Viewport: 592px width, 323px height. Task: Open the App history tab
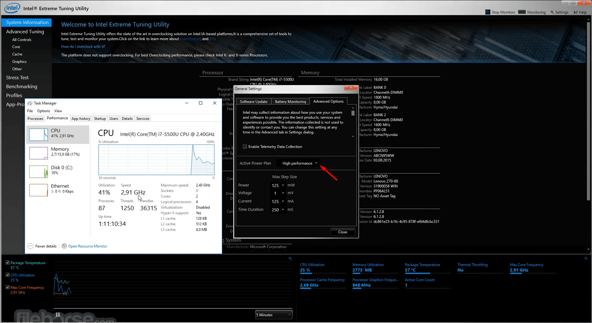[81, 118]
